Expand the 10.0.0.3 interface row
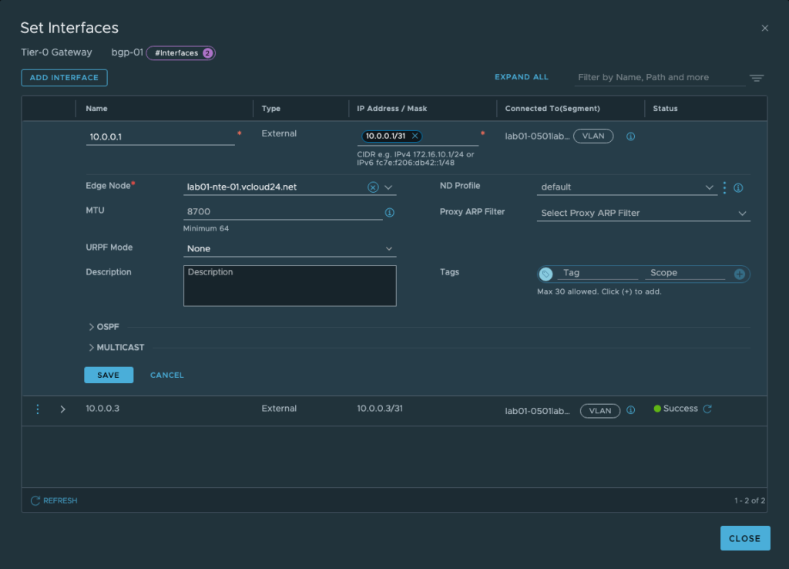Viewport: 789px width, 569px height. coord(63,409)
